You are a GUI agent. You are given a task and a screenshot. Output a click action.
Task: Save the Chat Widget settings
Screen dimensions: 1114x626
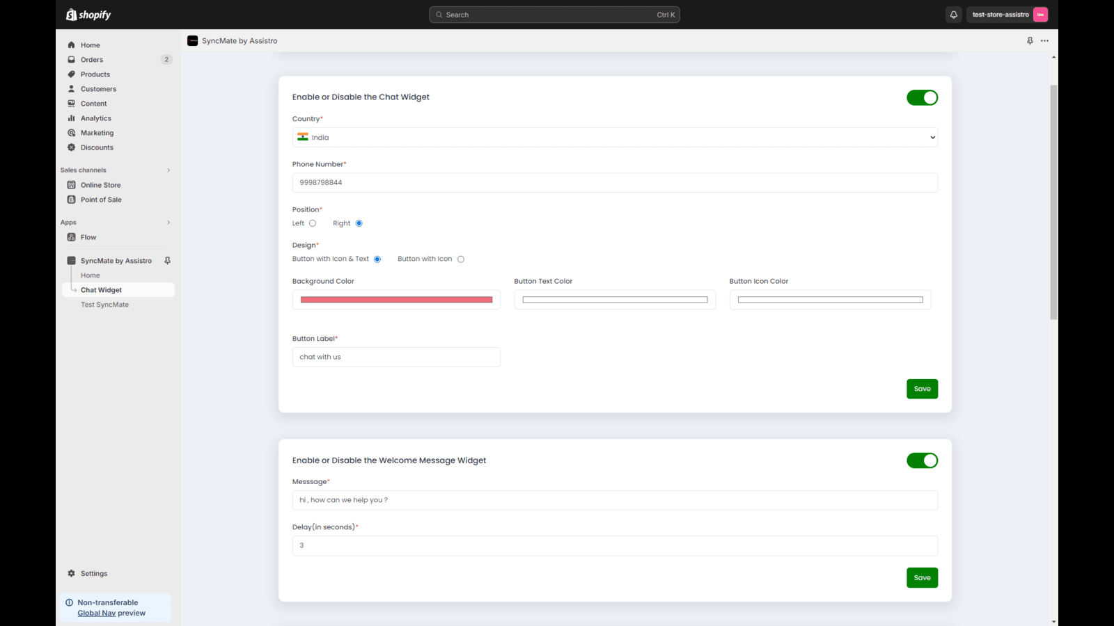coord(922,389)
